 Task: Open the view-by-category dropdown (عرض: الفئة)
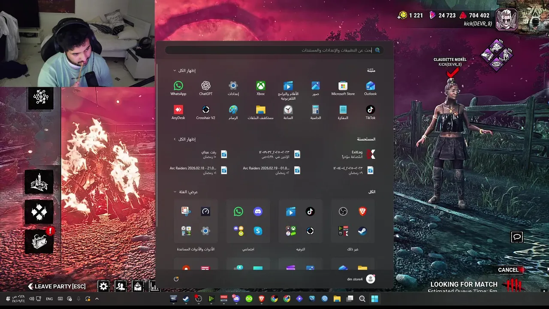186,192
